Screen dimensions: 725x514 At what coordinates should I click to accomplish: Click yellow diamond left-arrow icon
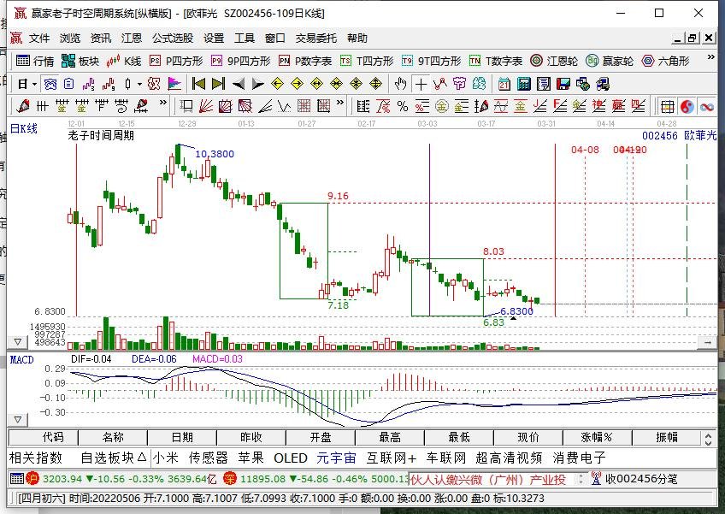point(277,84)
